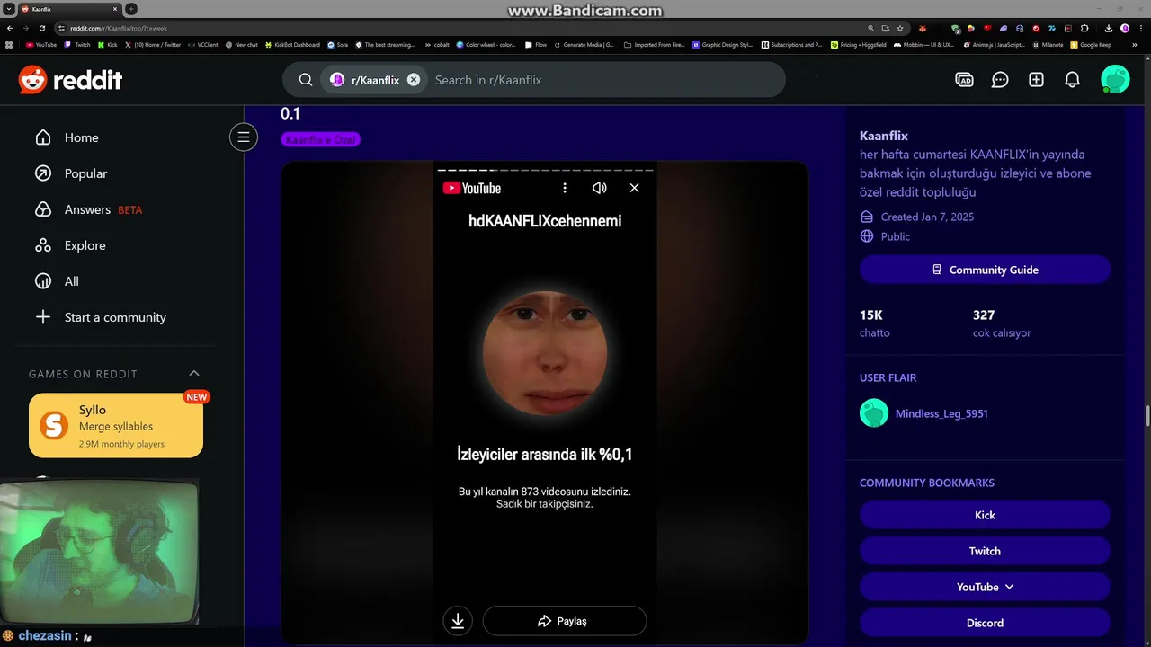The height and width of the screenshot is (647, 1151).
Task: Click the browser reload button
Action: pos(41,28)
